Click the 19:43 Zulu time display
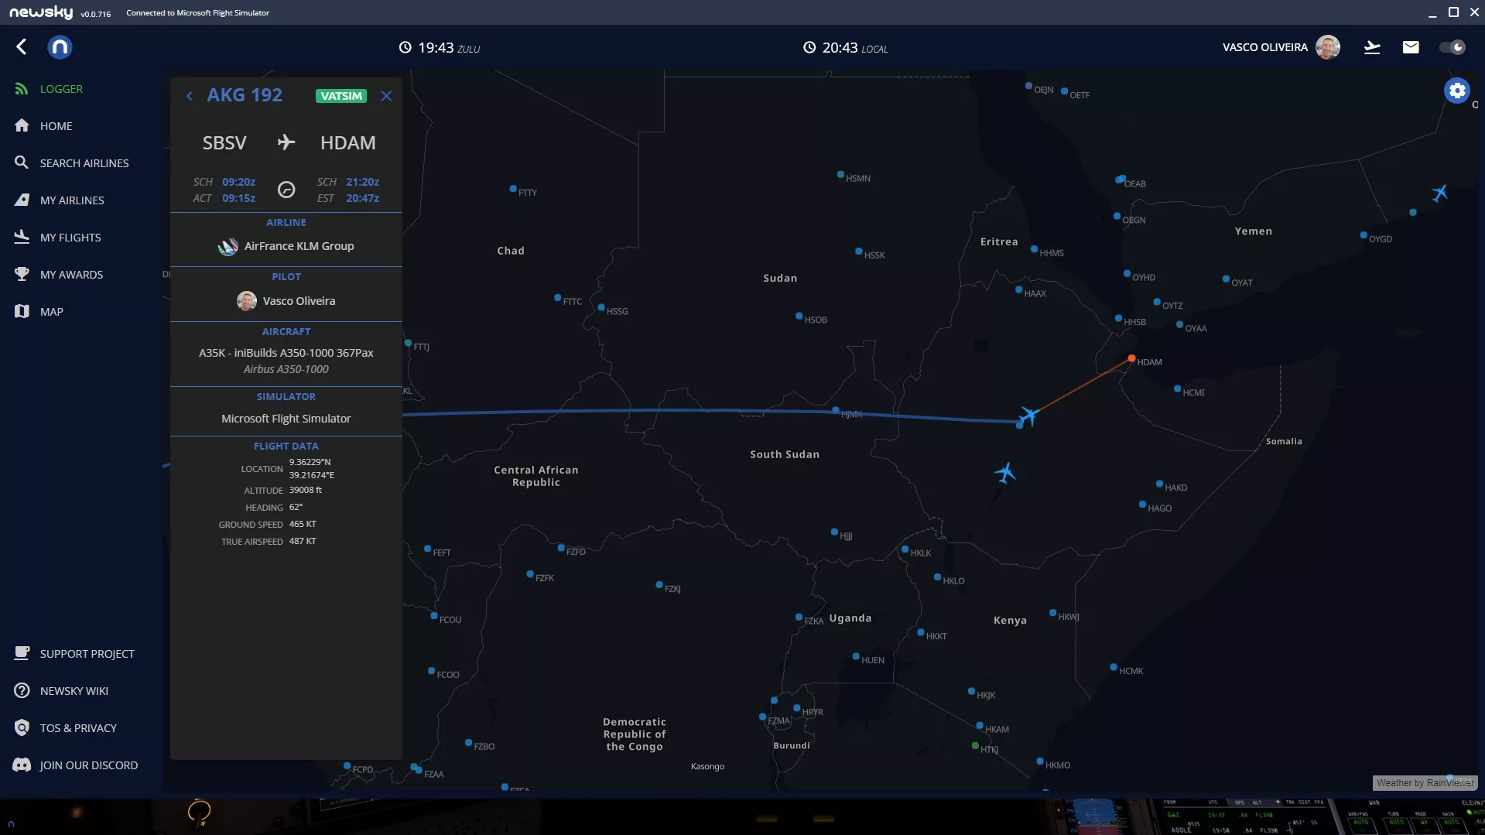 click(439, 48)
